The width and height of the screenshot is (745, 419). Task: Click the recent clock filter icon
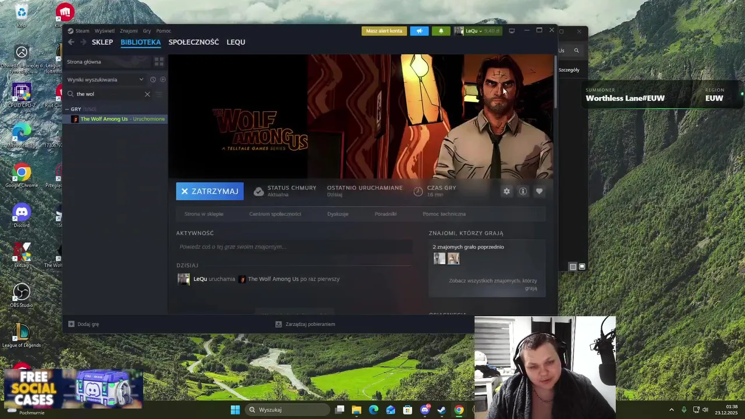coord(153,80)
